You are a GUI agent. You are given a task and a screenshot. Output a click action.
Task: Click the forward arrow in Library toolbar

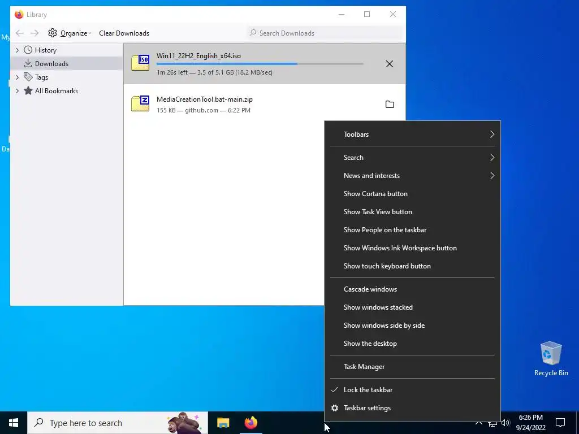(34, 33)
